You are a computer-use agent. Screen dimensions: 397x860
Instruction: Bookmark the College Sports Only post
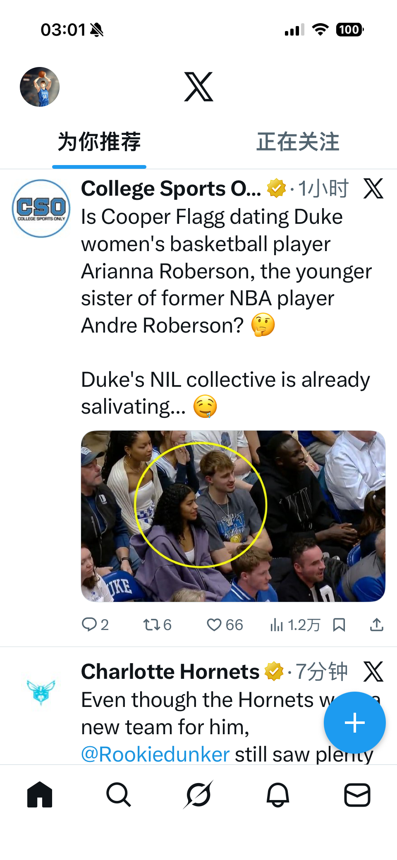(339, 625)
